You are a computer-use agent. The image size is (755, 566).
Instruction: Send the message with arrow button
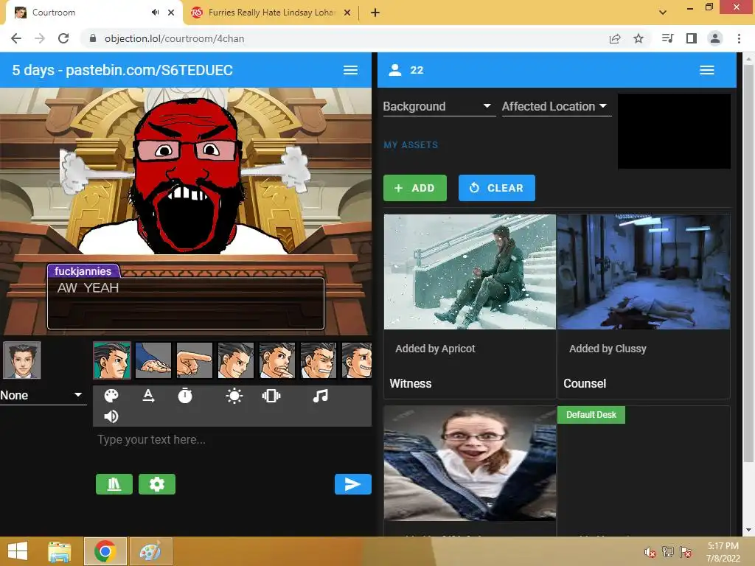click(x=353, y=484)
